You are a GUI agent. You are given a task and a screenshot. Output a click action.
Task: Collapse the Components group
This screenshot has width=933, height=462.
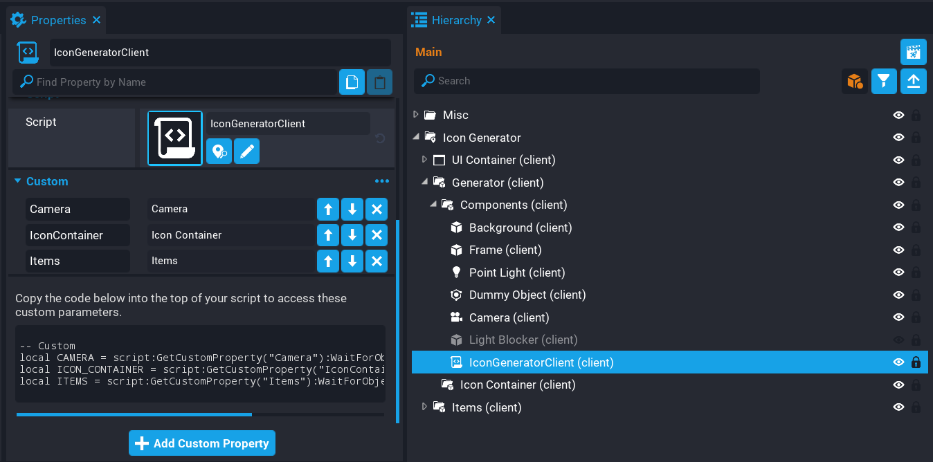(433, 205)
